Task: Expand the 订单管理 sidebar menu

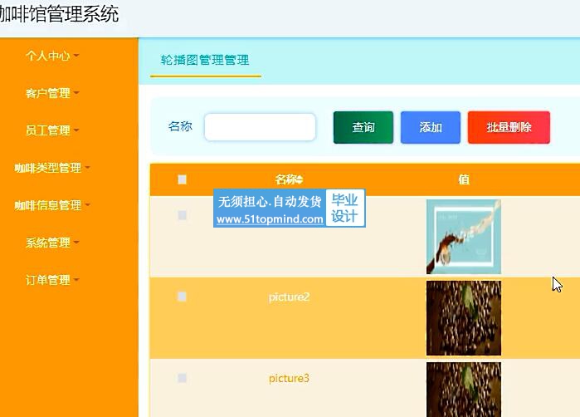Action: point(52,280)
